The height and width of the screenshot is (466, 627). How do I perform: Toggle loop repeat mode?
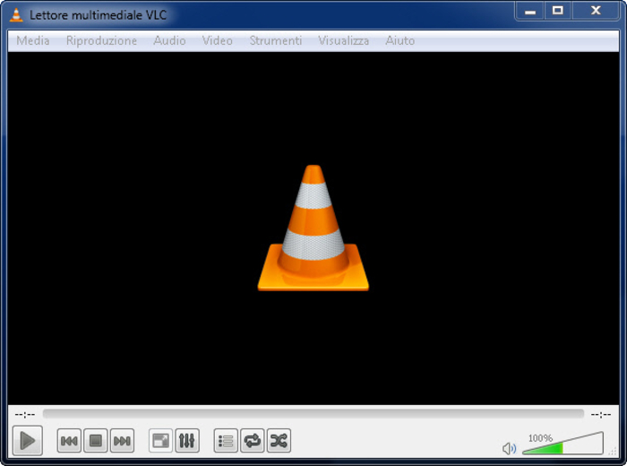point(252,441)
